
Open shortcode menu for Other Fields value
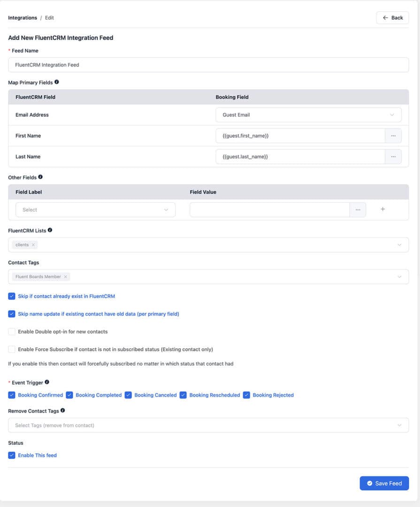pyautogui.click(x=358, y=210)
